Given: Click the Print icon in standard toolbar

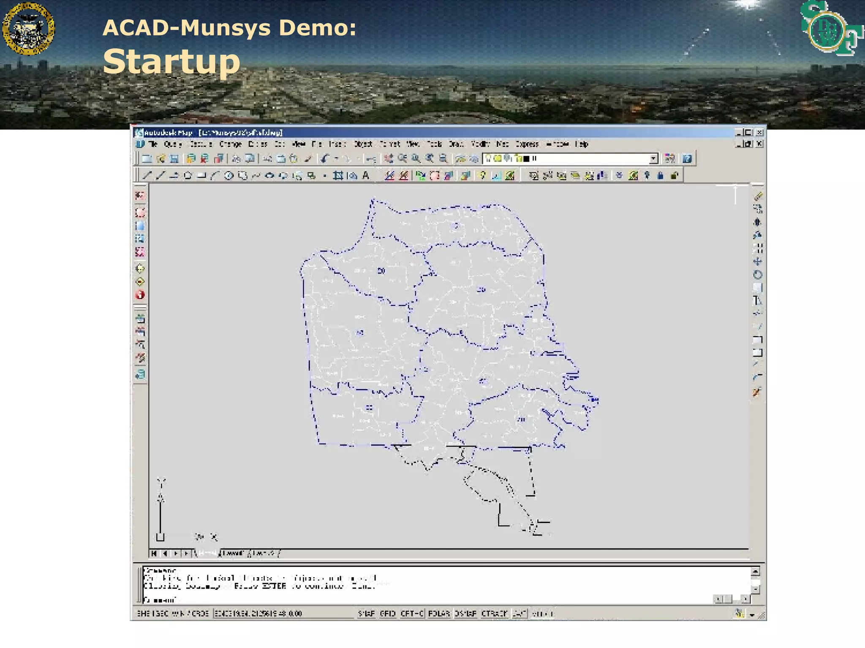Looking at the screenshot, I should click(x=236, y=159).
